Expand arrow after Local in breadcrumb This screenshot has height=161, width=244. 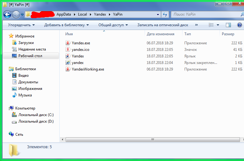point(90,14)
